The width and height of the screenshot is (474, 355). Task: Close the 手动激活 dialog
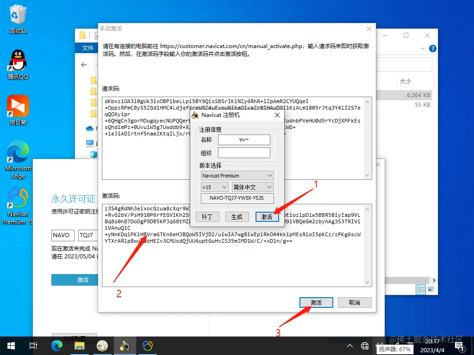click(369, 29)
